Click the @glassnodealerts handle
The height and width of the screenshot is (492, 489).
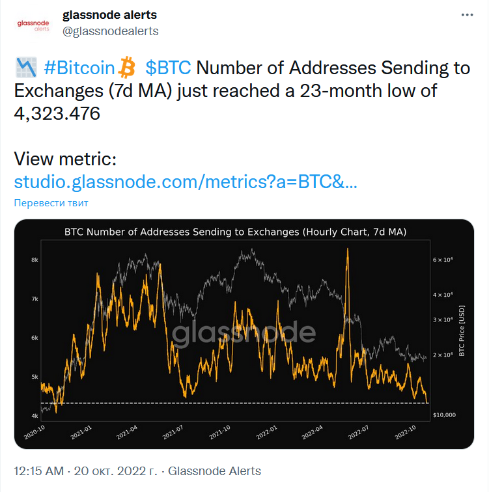click(111, 31)
